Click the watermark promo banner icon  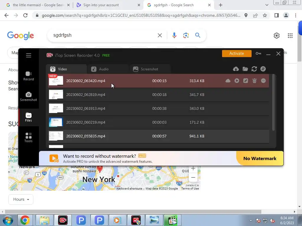pyautogui.click(x=54, y=158)
